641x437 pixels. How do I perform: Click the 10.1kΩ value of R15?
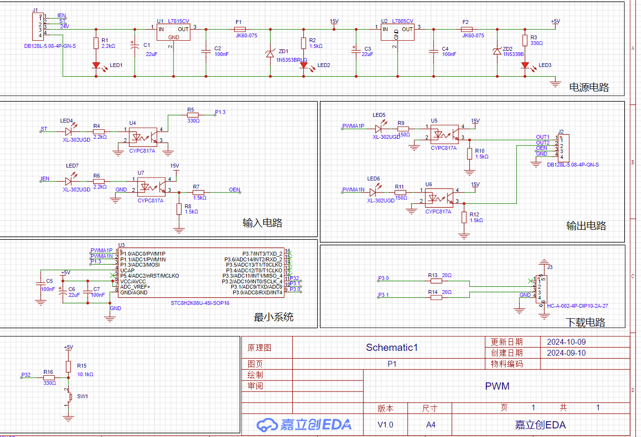(x=85, y=374)
